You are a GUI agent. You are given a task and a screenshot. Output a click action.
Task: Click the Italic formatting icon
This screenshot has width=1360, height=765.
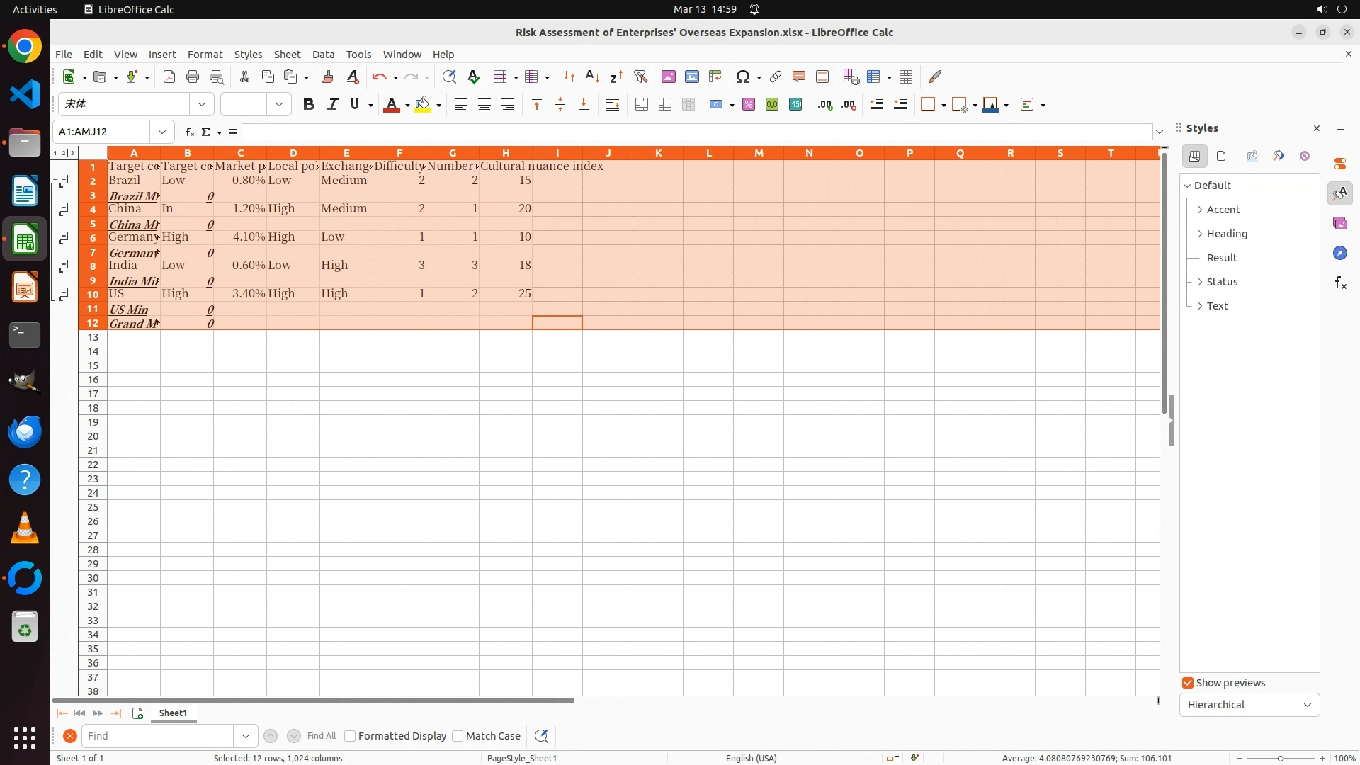[x=332, y=105]
